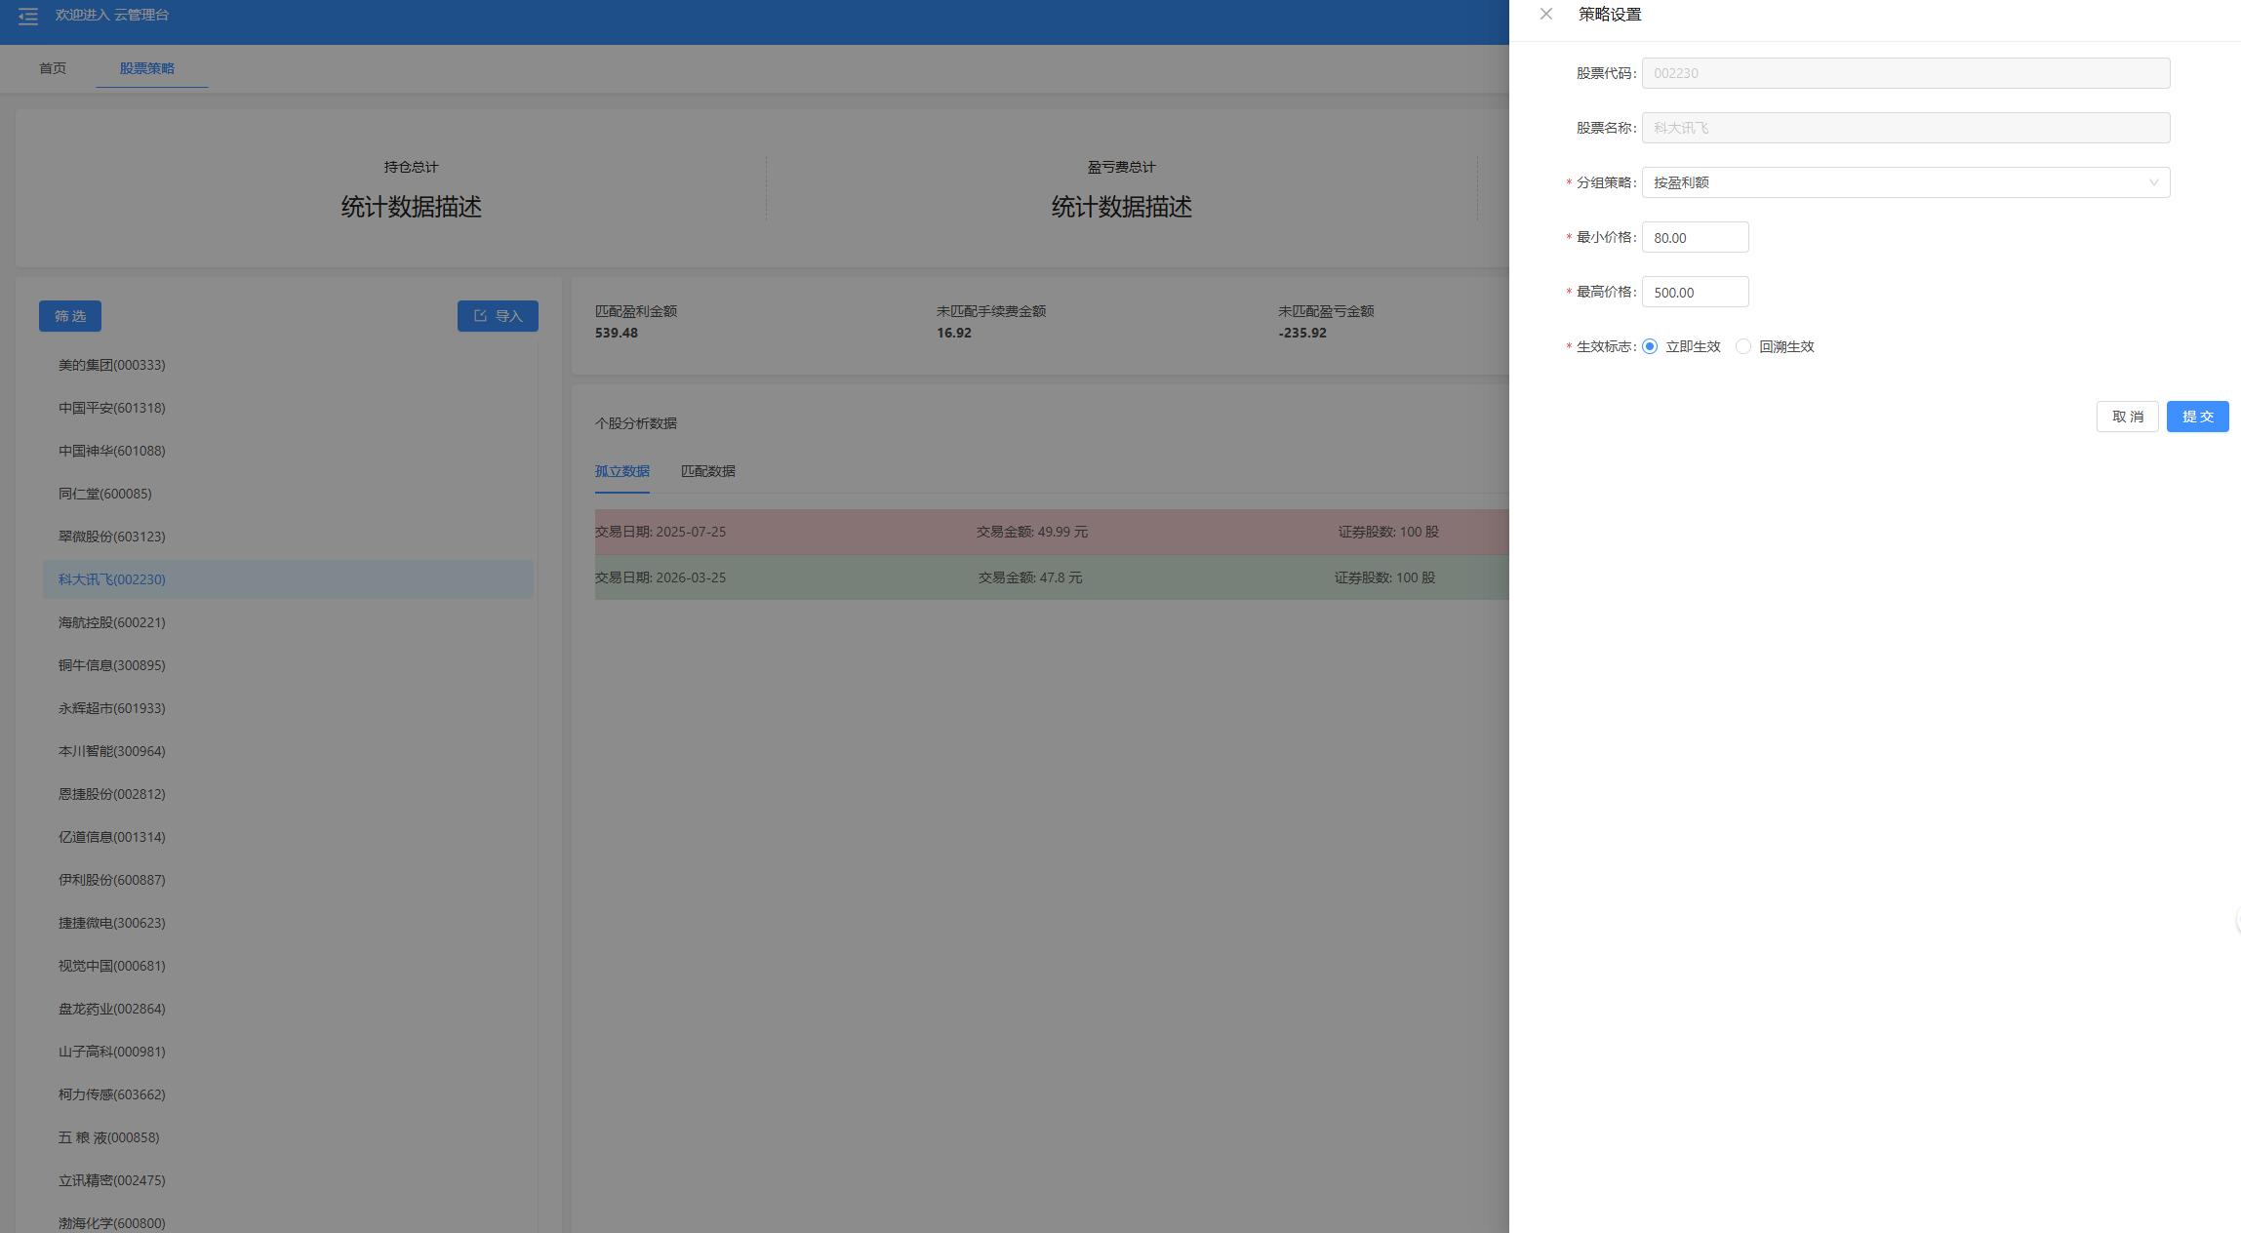Select 五 粮 液(000858) stock entry
Screen dimensions: 2241x1233
tap(108, 1137)
